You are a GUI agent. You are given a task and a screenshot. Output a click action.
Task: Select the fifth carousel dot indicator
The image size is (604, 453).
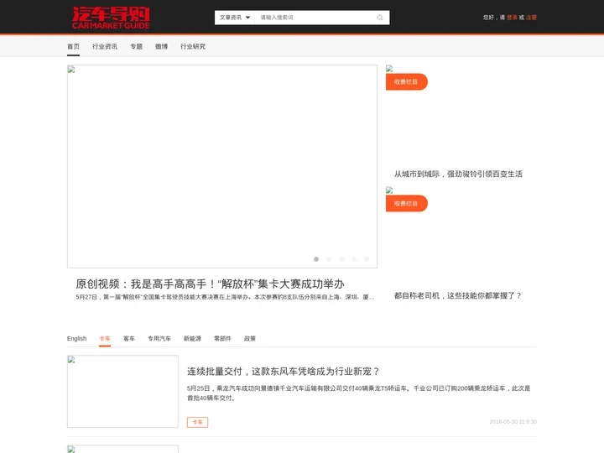pyautogui.click(x=367, y=259)
